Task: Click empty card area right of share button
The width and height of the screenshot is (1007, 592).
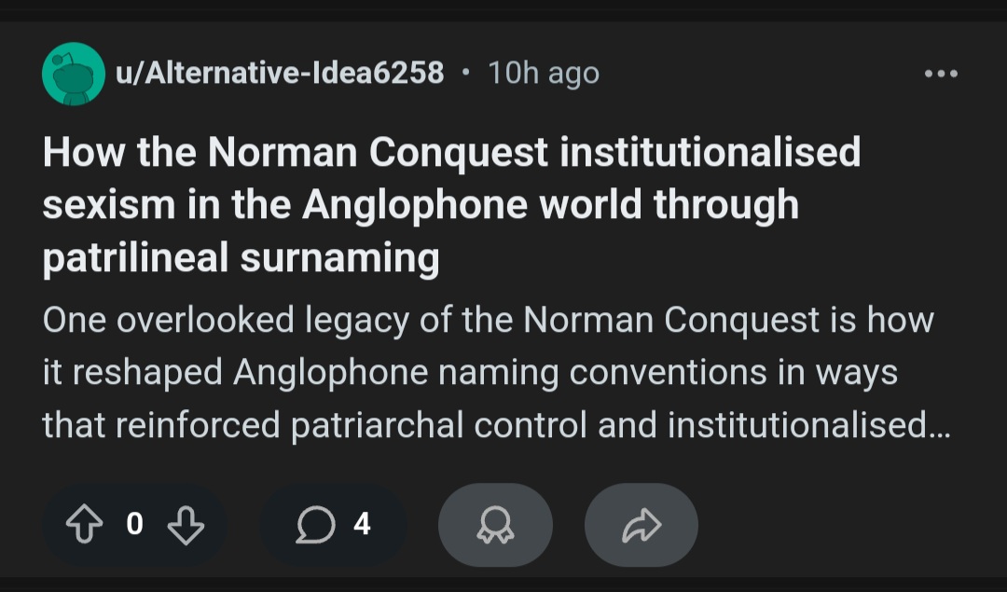Action: [x=839, y=525]
